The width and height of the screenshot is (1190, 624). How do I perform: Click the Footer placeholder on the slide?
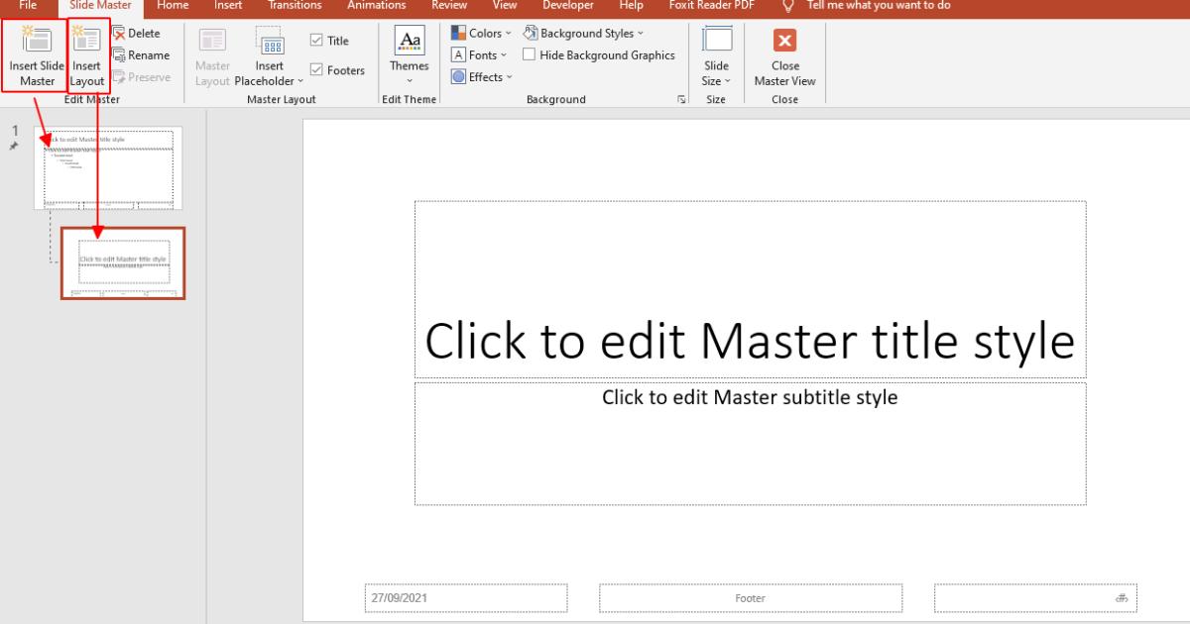pos(750,598)
